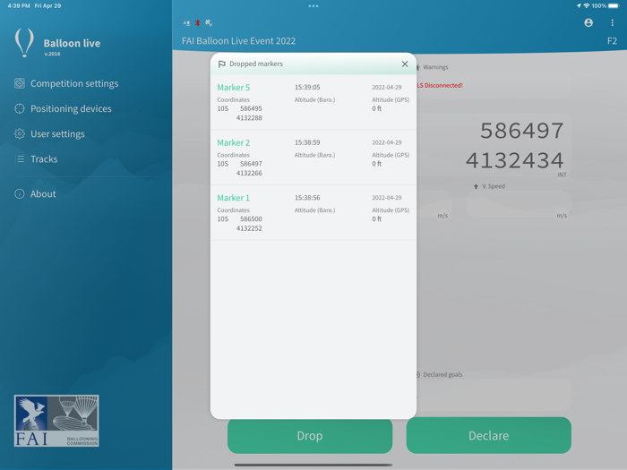
Task: Click the About info icon
Action: click(19, 194)
